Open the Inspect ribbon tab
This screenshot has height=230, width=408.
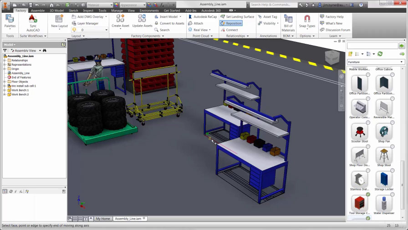point(88,10)
